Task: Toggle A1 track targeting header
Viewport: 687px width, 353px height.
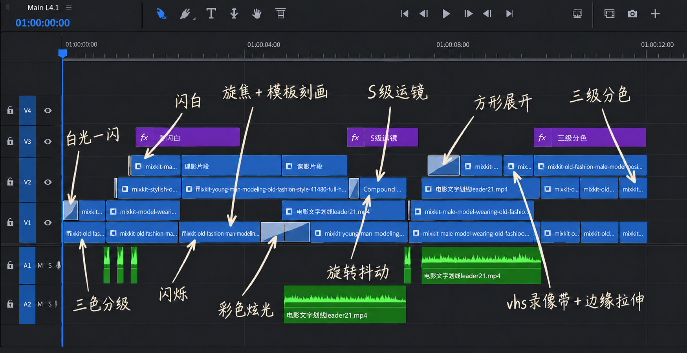Action: 27,265
